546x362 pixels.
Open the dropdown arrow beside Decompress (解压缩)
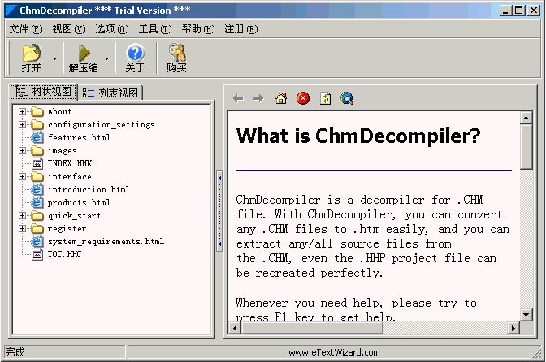point(106,58)
